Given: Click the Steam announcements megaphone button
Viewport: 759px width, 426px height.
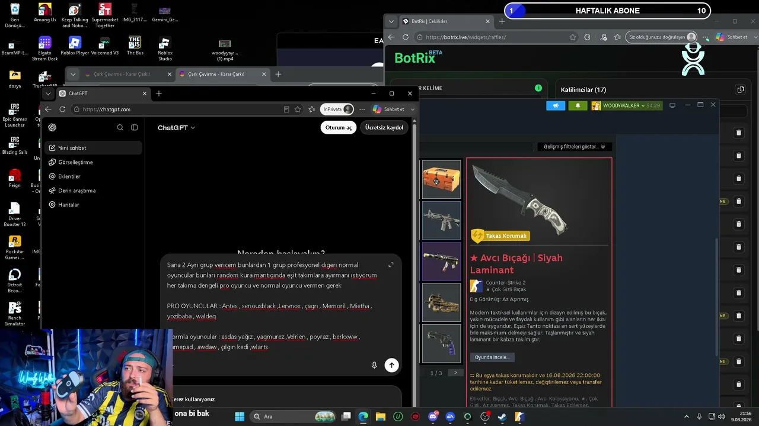Looking at the screenshot, I should tap(556, 105).
